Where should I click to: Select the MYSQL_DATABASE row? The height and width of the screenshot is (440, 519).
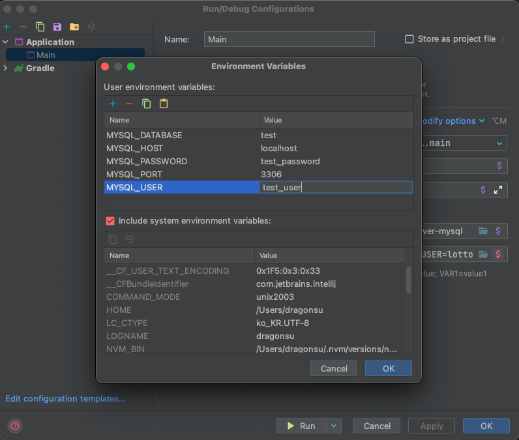click(x=259, y=136)
